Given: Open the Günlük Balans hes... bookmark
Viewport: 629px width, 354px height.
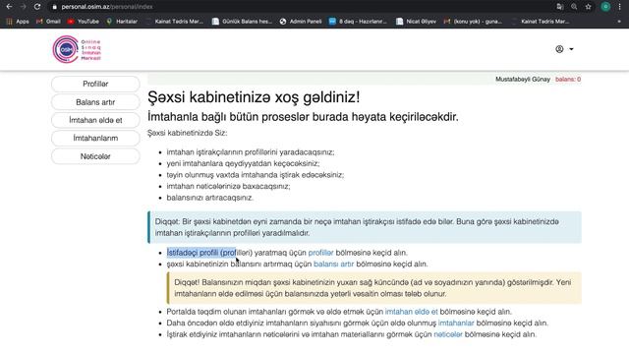Looking at the screenshot, I should [242, 22].
